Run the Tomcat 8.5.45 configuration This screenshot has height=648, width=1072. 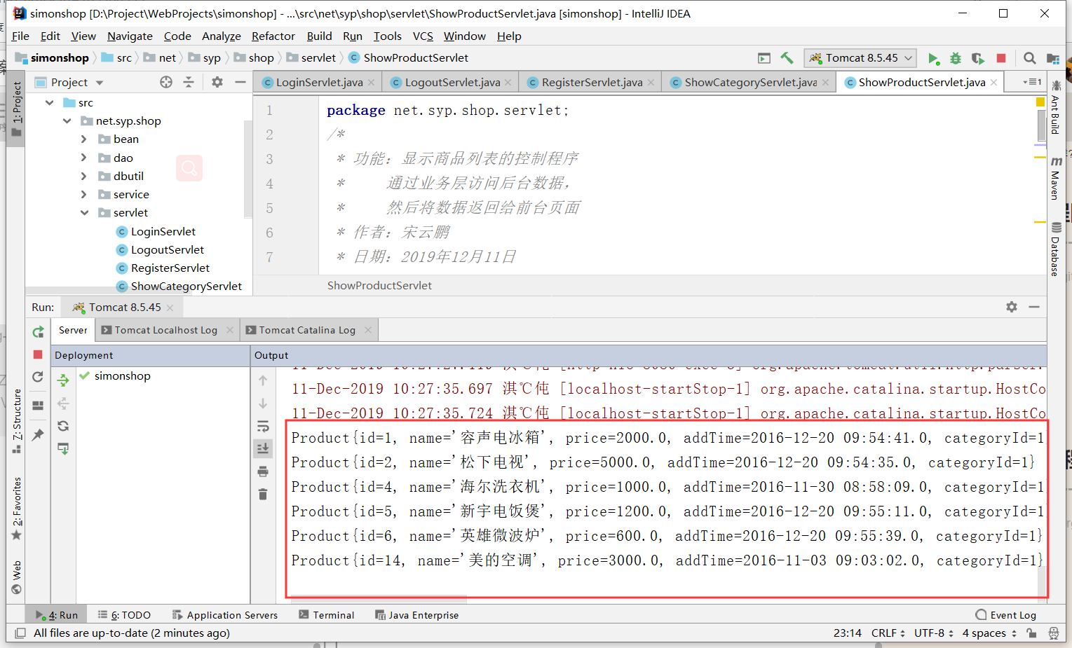click(932, 58)
